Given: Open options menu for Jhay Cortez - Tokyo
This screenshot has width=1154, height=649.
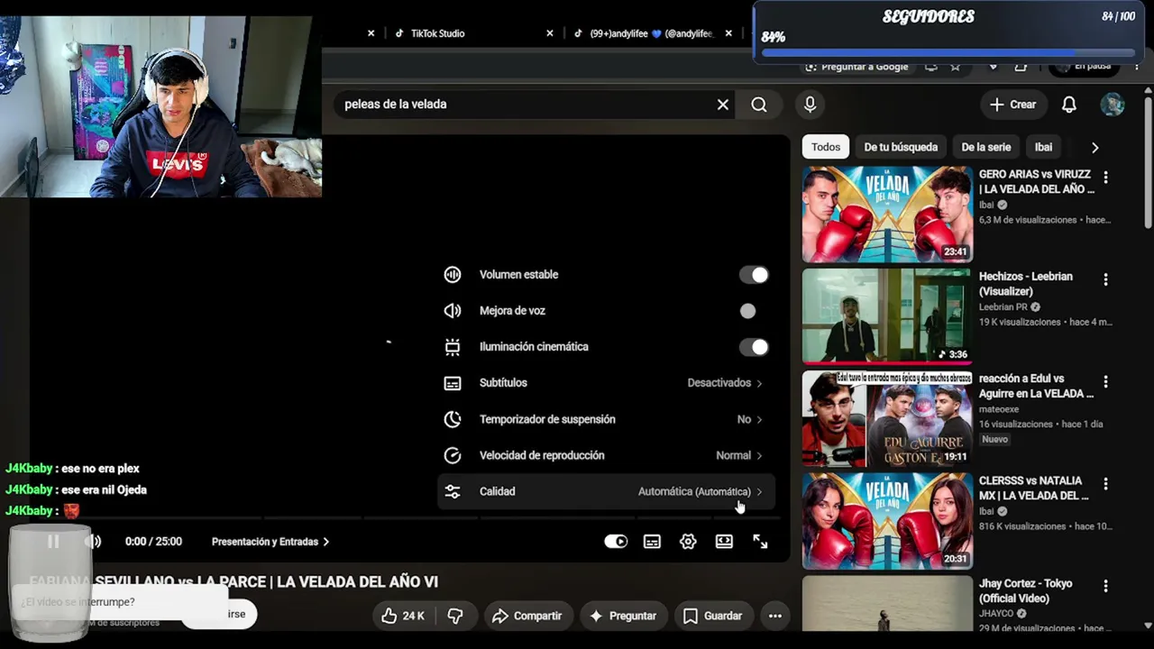Looking at the screenshot, I should point(1105,587).
